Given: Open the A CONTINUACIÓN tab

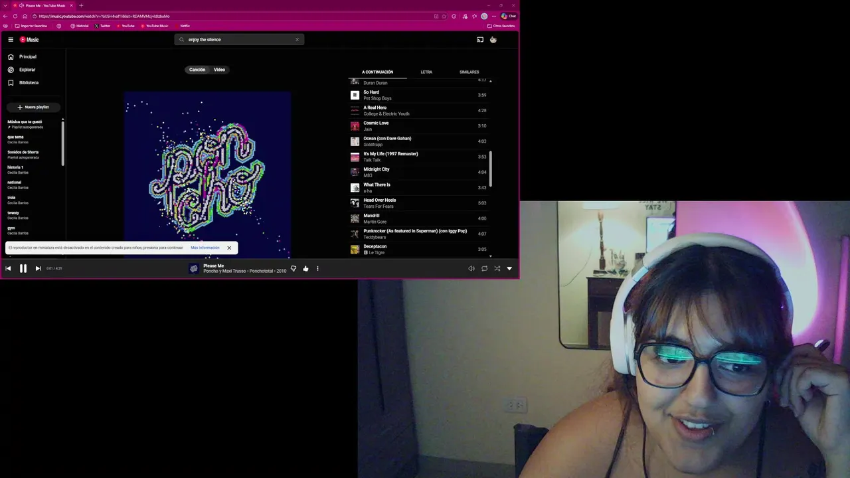Looking at the screenshot, I should click(x=377, y=72).
